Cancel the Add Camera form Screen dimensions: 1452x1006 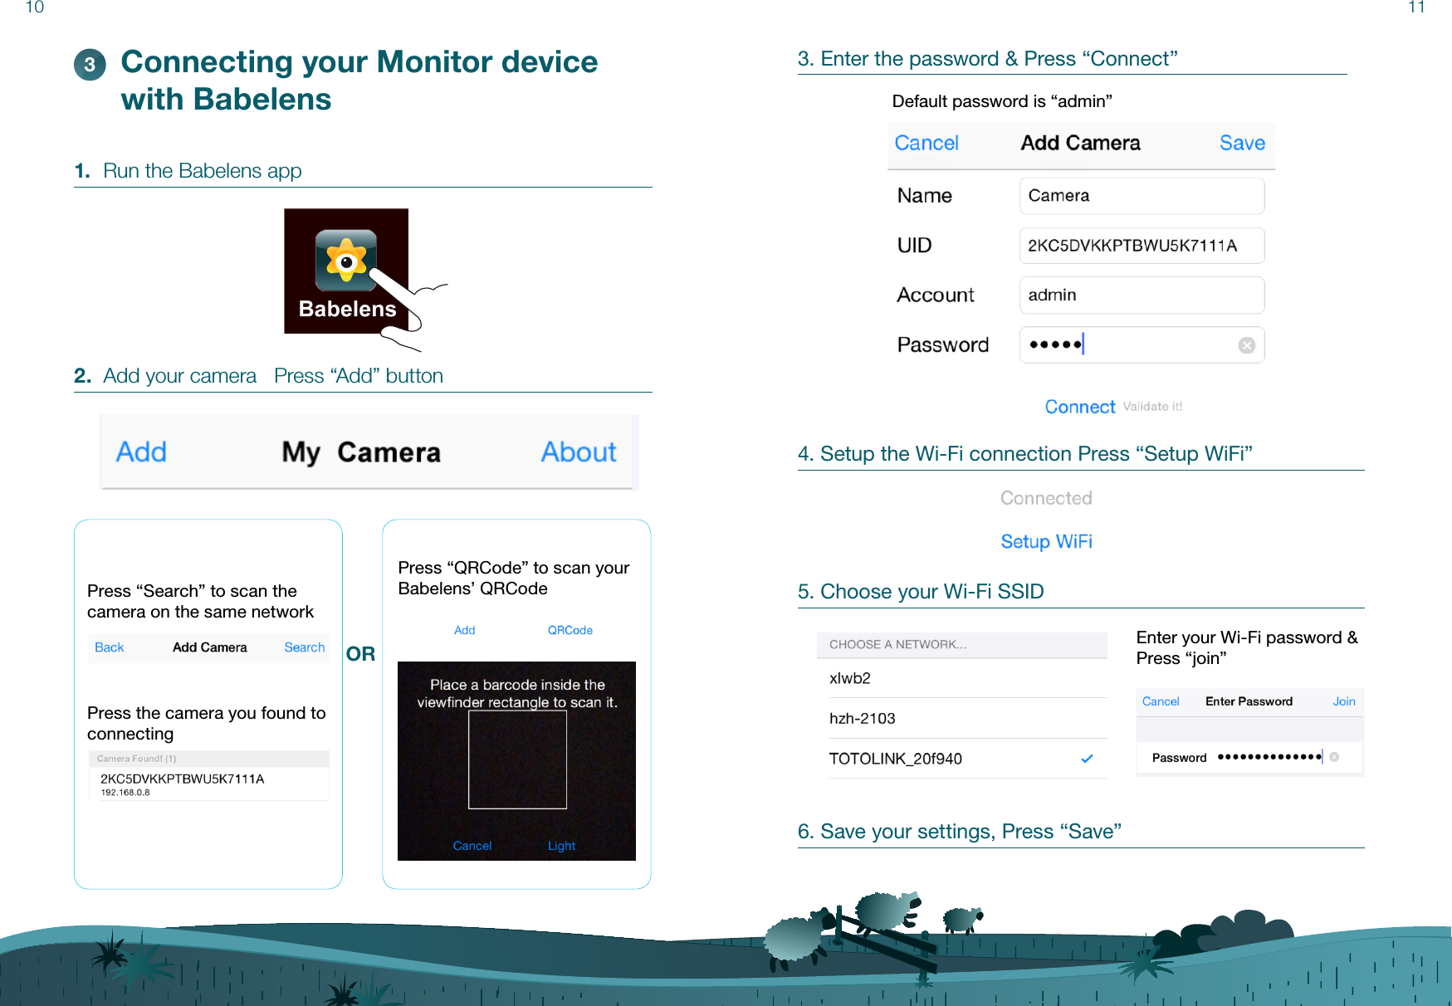pos(926,143)
